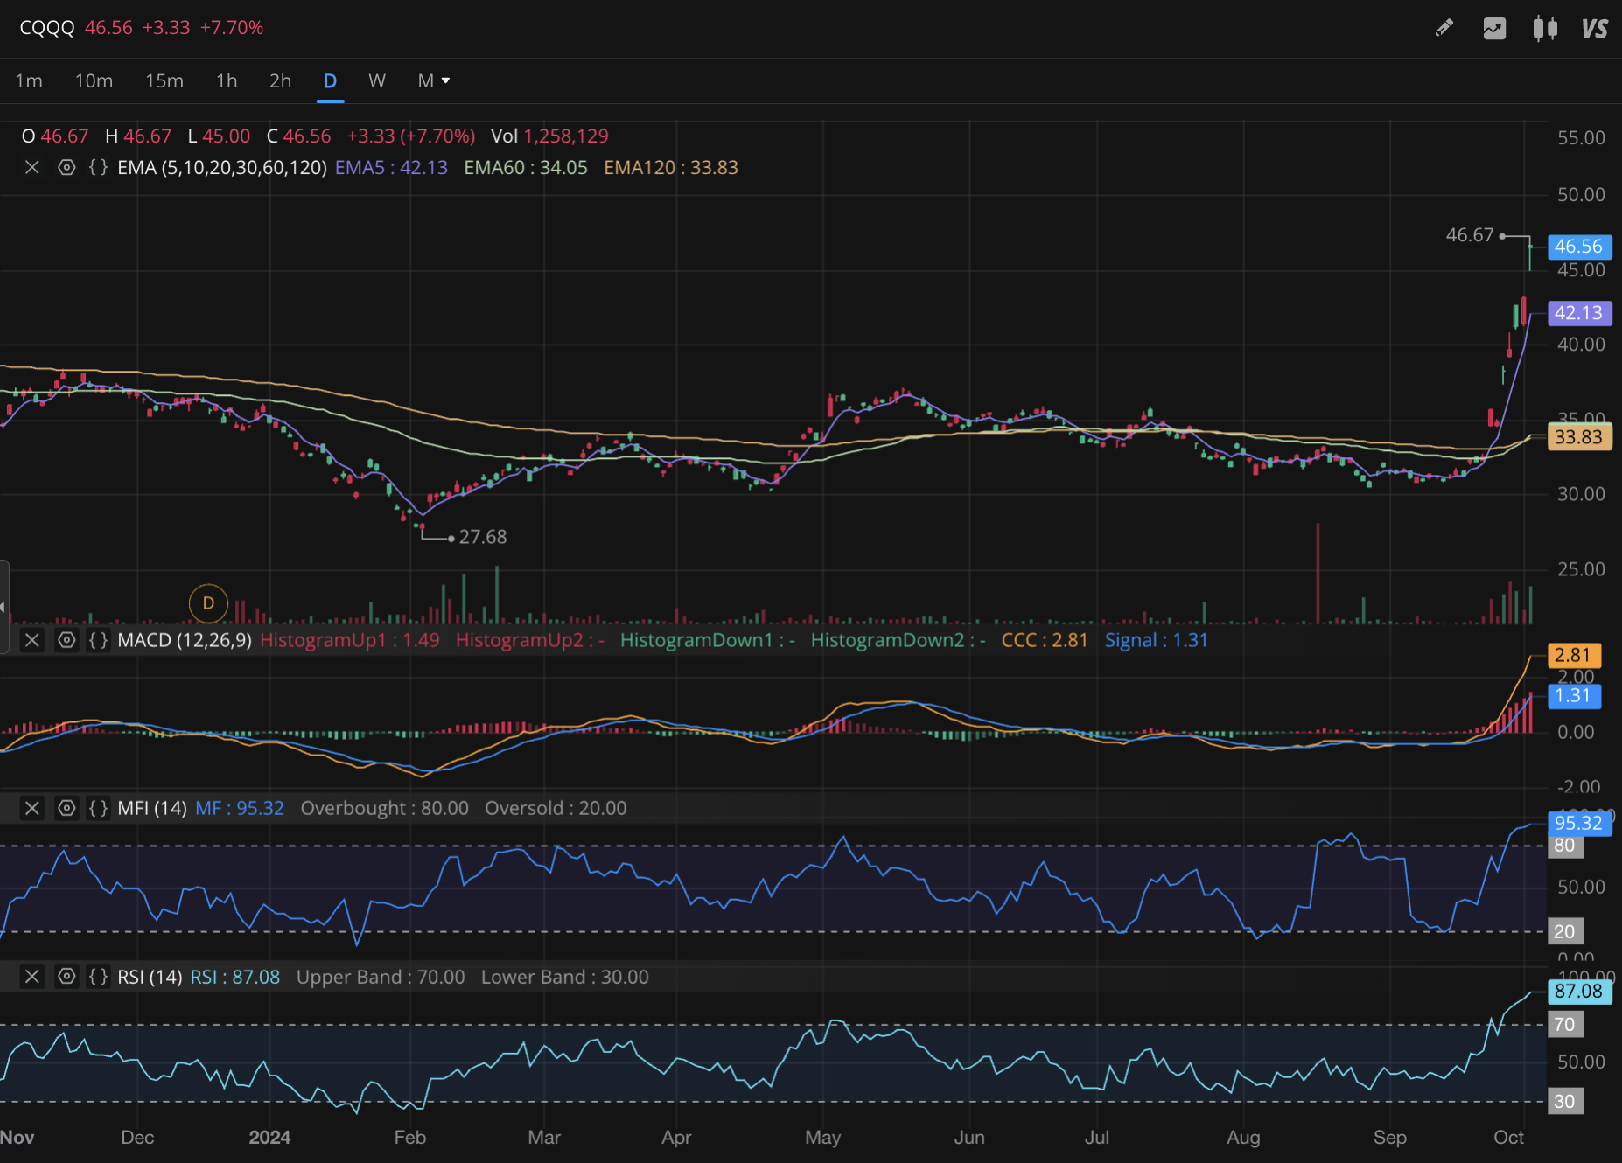Click Overbought : 80.00 label

[385, 808]
